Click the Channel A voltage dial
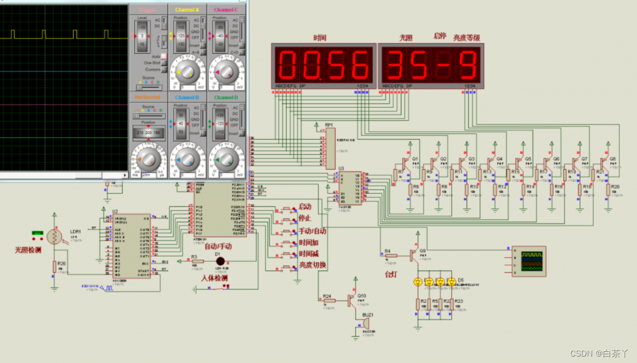637x363 pixels. click(x=187, y=72)
